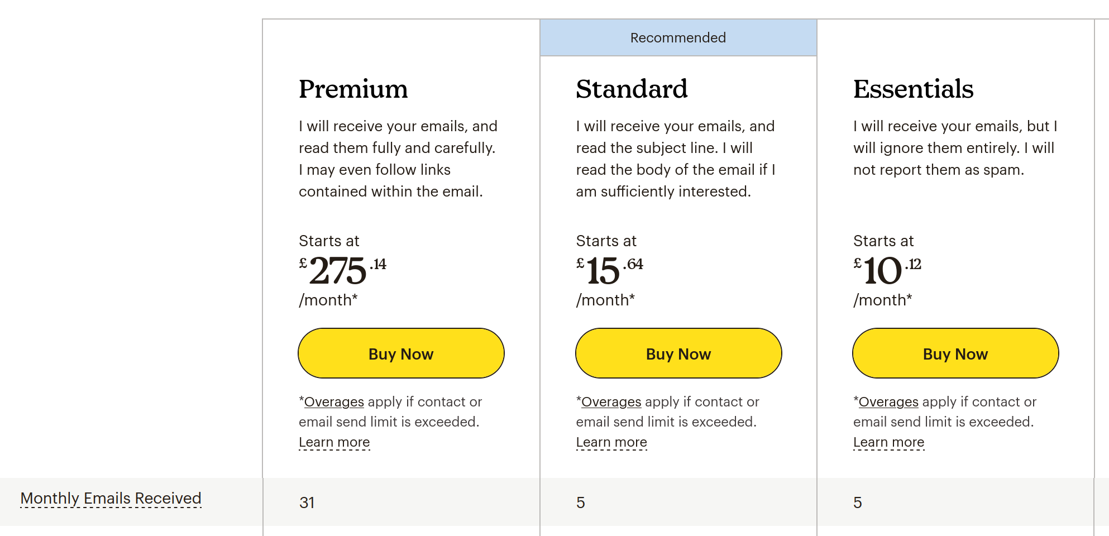Open the Overages link in the Premium column
The height and width of the screenshot is (536, 1109).
(x=334, y=402)
